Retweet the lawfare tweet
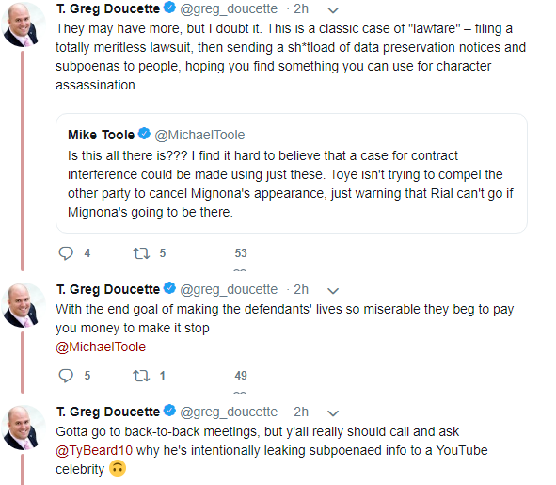Image resolution: width=556 pixels, height=485 pixels. [141, 253]
